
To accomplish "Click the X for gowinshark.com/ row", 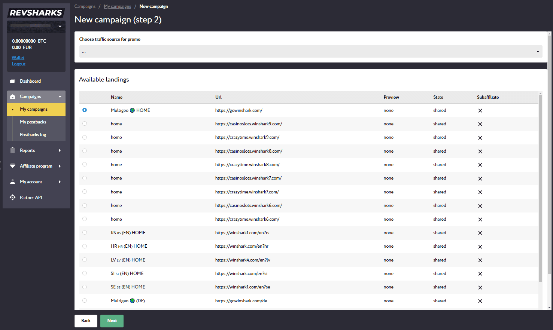I will click(x=480, y=111).
